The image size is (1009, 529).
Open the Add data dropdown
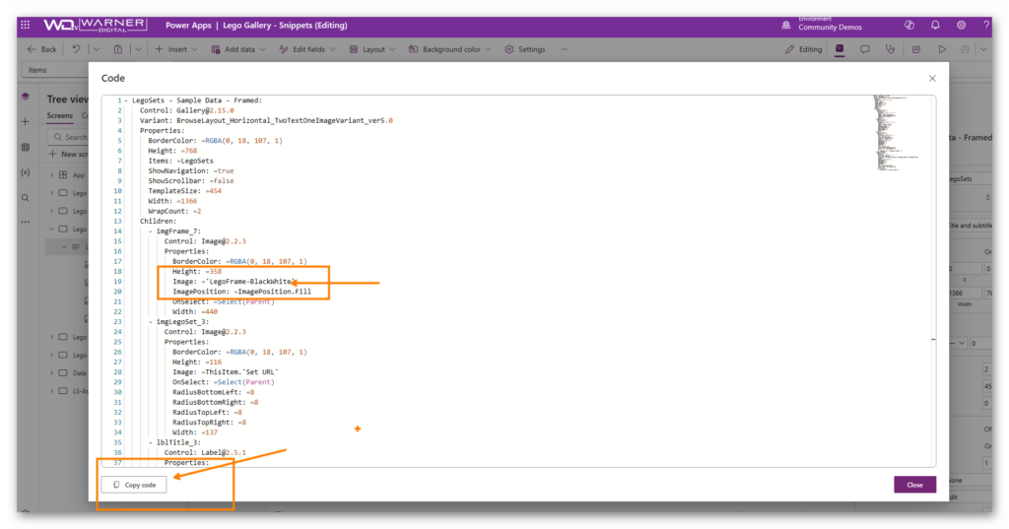pyautogui.click(x=238, y=49)
